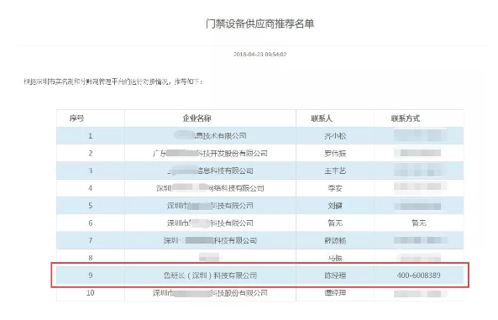Select the contact name 齐小松

click(335, 136)
